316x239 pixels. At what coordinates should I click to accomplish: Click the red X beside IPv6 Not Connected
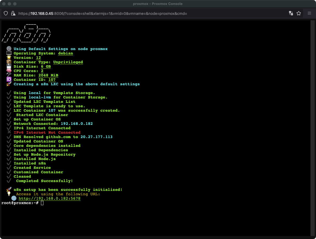coord(9,132)
